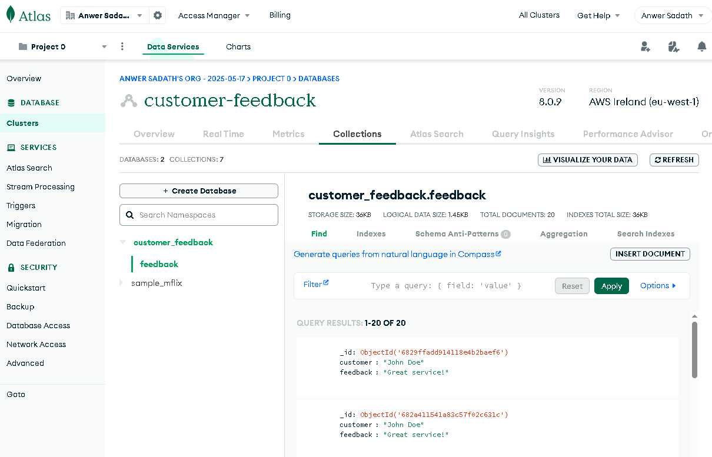Click the database icon beside DATABASE heading
The image size is (712, 457).
tap(11, 103)
